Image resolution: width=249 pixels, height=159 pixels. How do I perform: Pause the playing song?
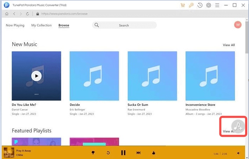pos(123,153)
